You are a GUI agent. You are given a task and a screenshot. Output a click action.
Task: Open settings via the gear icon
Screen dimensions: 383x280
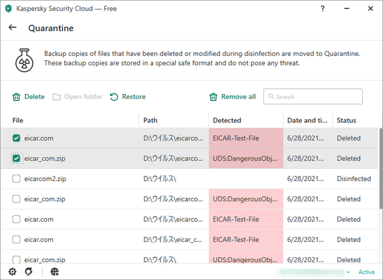tap(13, 272)
